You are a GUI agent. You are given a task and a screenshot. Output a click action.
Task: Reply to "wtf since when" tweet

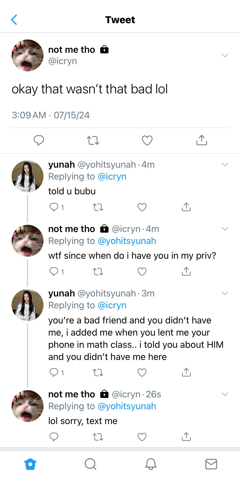click(x=54, y=271)
